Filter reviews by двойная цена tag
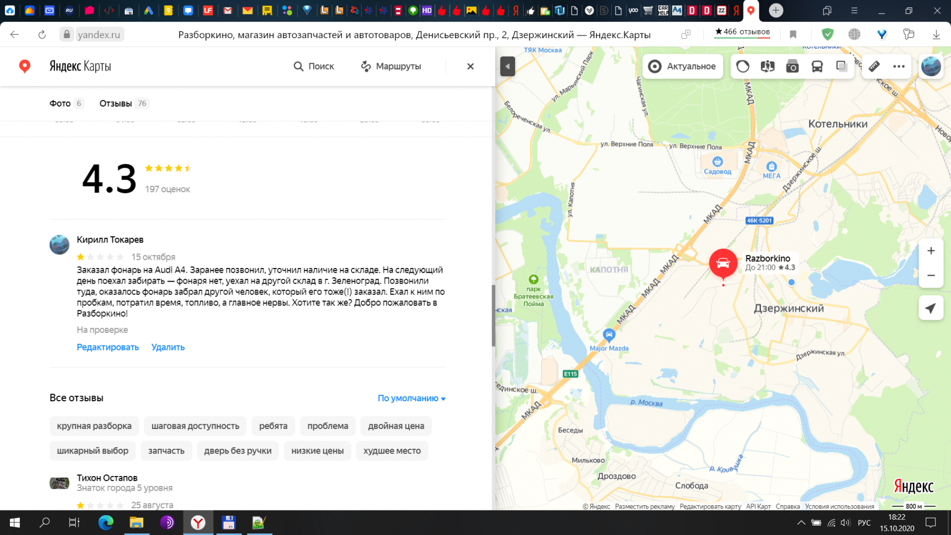951x535 pixels. tap(396, 426)
